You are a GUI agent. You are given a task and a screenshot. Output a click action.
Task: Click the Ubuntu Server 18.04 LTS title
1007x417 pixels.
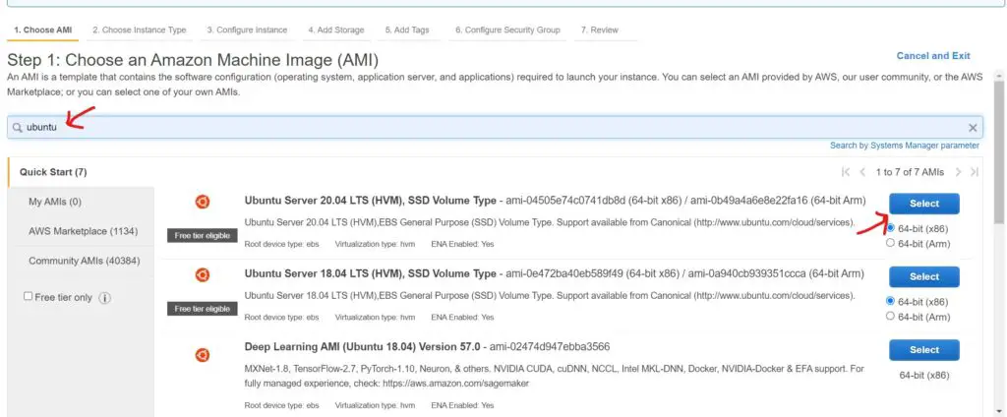pyautogui.click(x=370, y=273)
